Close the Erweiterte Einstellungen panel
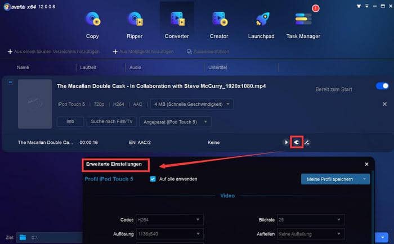Screen dimensions: 394x244 pyautogui.click(x=366, y=164)
